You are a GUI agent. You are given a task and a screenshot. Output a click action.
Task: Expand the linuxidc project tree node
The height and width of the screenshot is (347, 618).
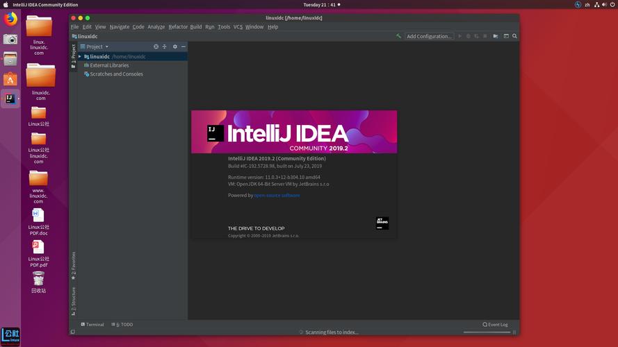[80, 57]
